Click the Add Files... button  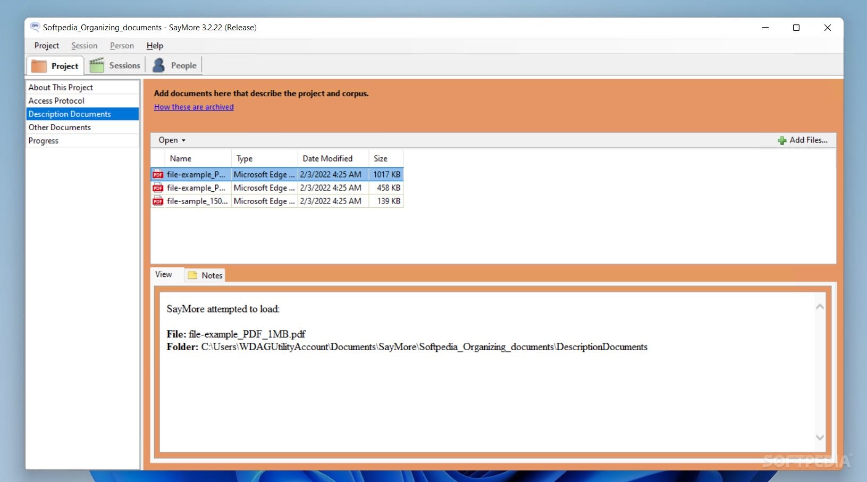(803, 140)
